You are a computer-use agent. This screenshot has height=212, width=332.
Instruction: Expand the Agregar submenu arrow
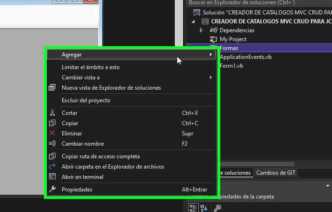211,55
